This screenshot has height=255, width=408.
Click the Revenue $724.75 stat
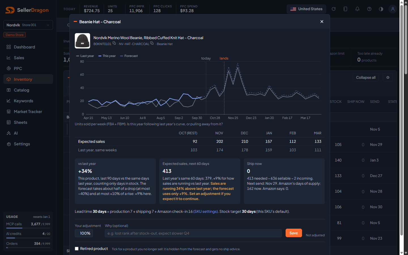point(92,9)
